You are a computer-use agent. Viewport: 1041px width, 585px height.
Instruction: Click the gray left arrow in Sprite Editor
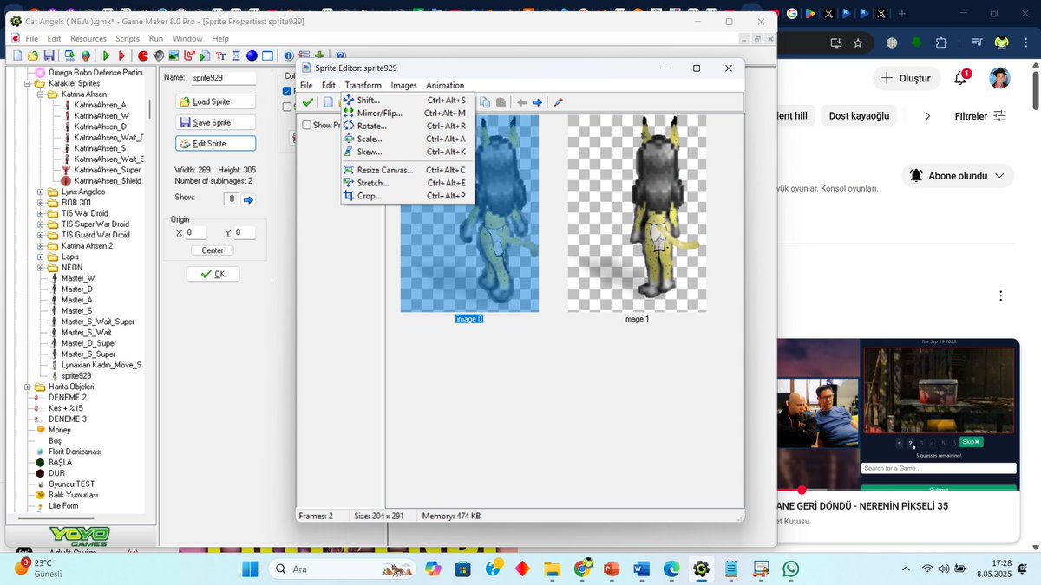coord(521,102)
